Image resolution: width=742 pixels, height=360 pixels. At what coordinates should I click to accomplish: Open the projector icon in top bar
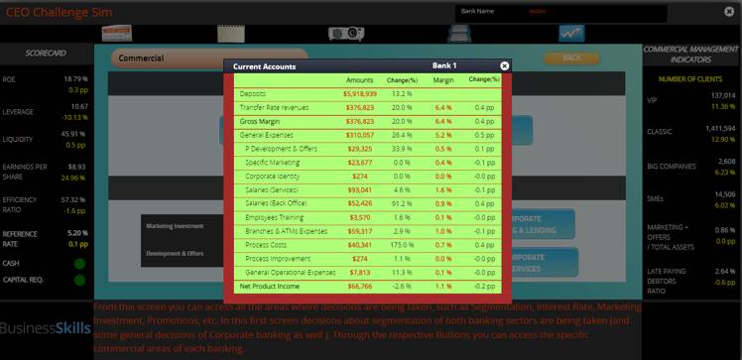[346, 34]
